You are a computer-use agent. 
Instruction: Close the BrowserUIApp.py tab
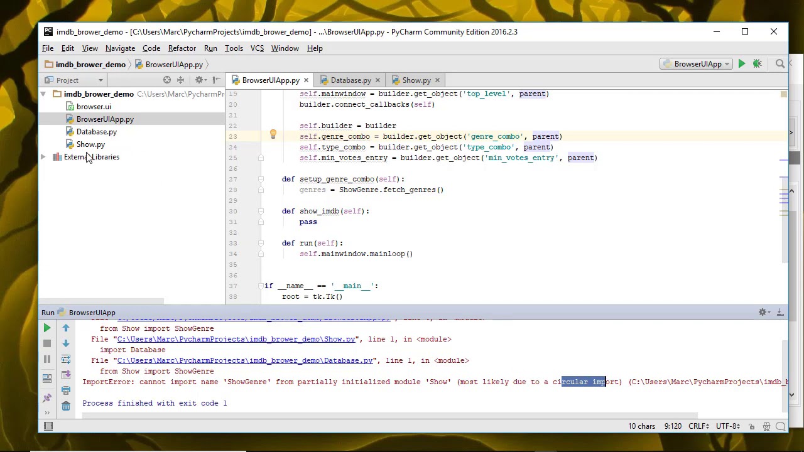[x=306, y=80]
